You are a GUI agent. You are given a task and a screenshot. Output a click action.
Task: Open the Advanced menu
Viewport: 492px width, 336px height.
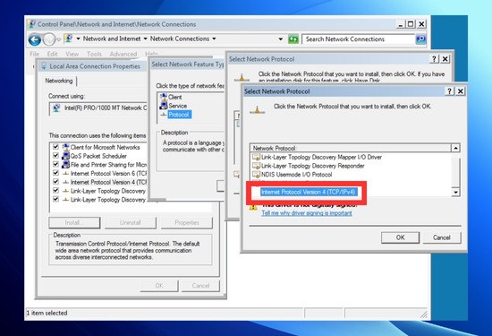click(123, 54)
